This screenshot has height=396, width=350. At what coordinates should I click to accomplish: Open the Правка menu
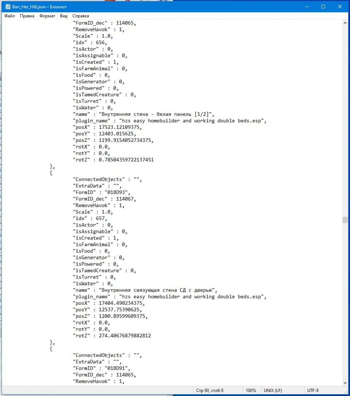click(x=27, y=16)
